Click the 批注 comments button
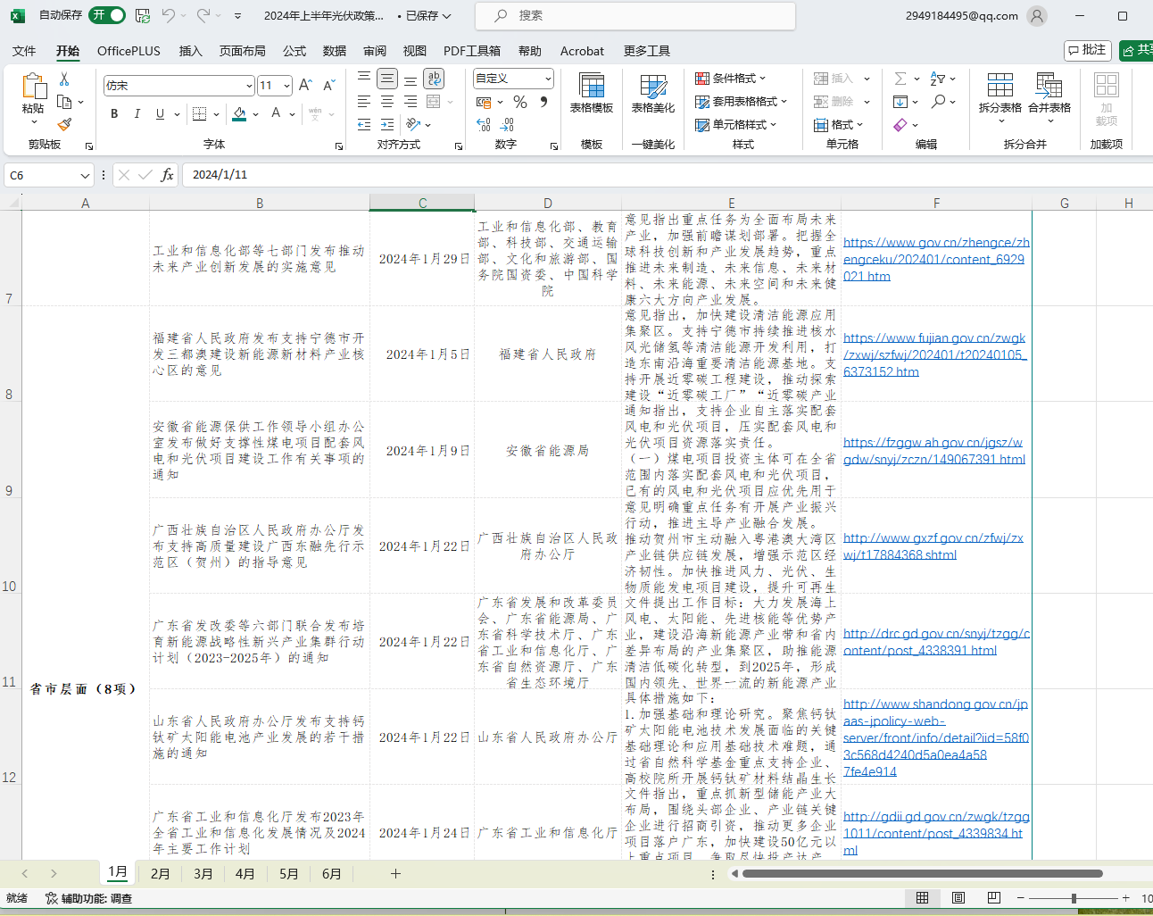 1087,50
